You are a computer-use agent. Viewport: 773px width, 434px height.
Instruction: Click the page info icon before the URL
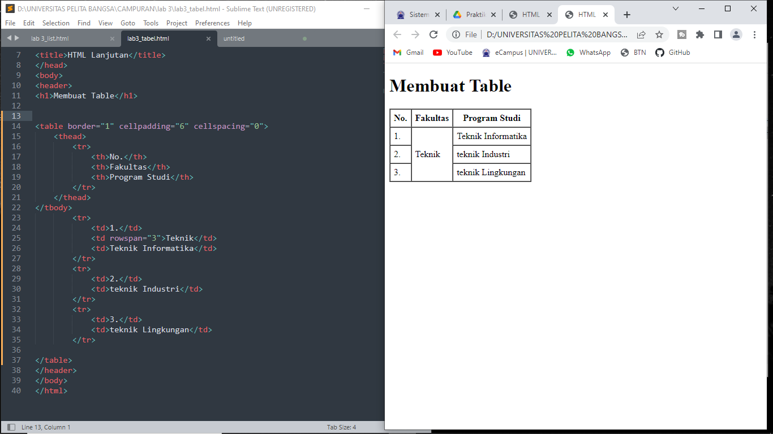click(456, 34)
